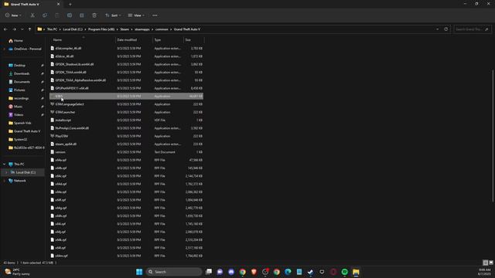Image resolution: width=495 pixels, height=278 pixels.
Task: Open Documents in Quick access
Action: [x=22, y=82]
